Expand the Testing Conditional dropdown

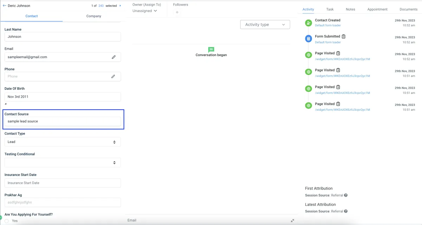pyautogui.click(x=63, y=163)
